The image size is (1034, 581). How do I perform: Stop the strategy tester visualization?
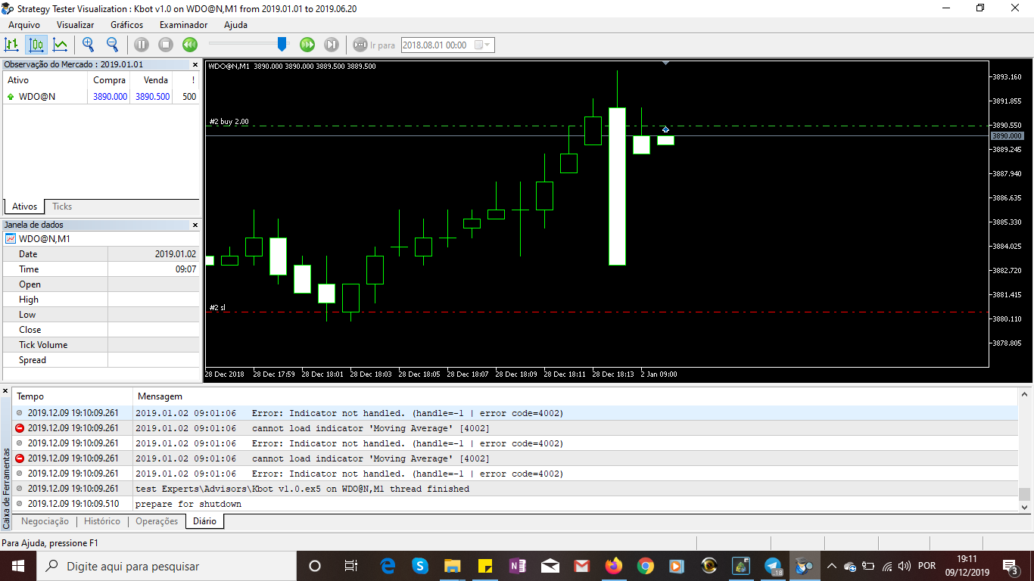[x=166, y=45]
